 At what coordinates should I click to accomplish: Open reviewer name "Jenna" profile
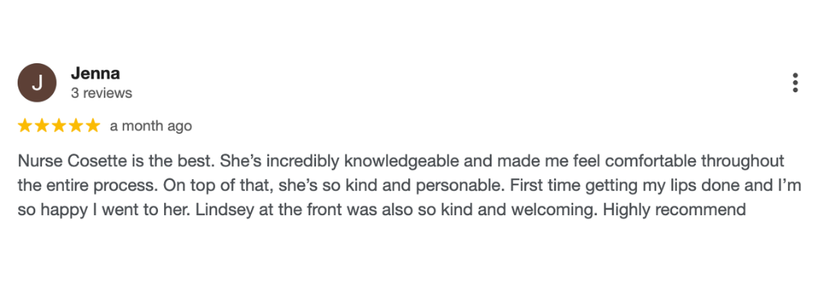point(95,73)
